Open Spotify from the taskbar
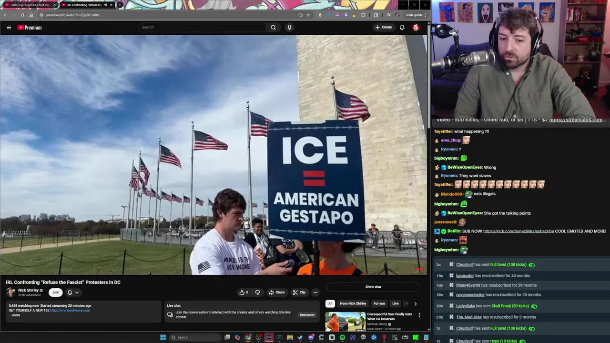The image size is (610, 343). 342,337
